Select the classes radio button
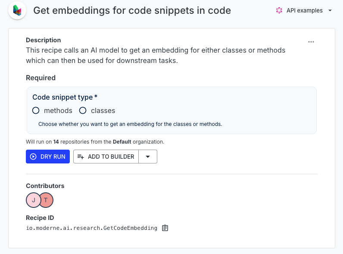Screen dimensions: 343x254 (x=83, y=110)
